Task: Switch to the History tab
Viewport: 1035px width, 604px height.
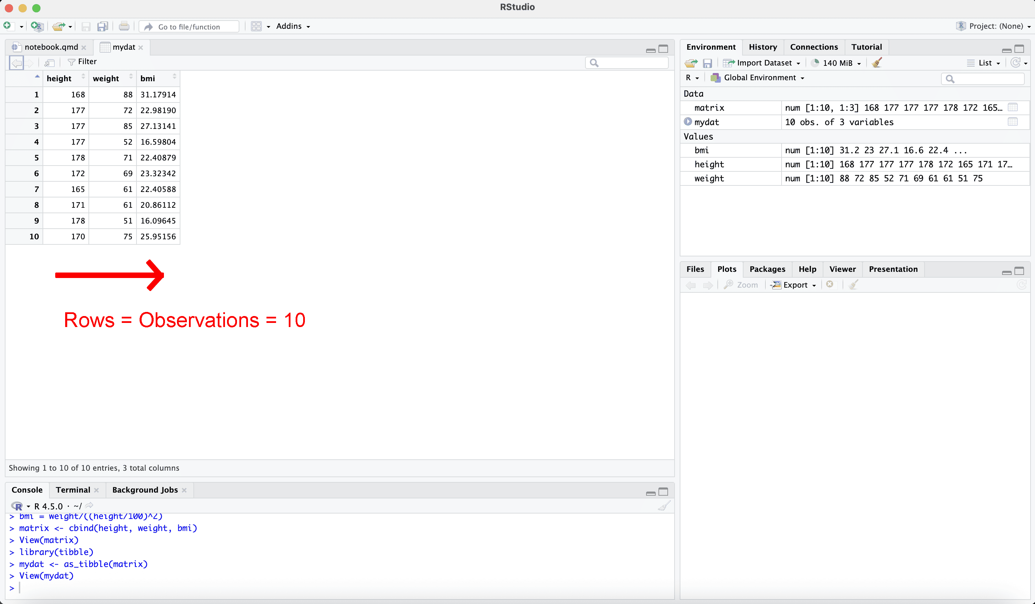Action: pyautogui.click(x=762, y=47)
